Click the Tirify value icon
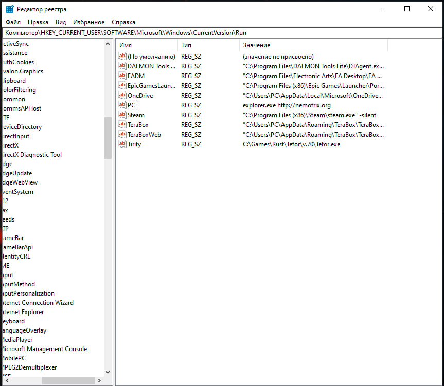Screen dimensions: 444x386 coord(122,144)
